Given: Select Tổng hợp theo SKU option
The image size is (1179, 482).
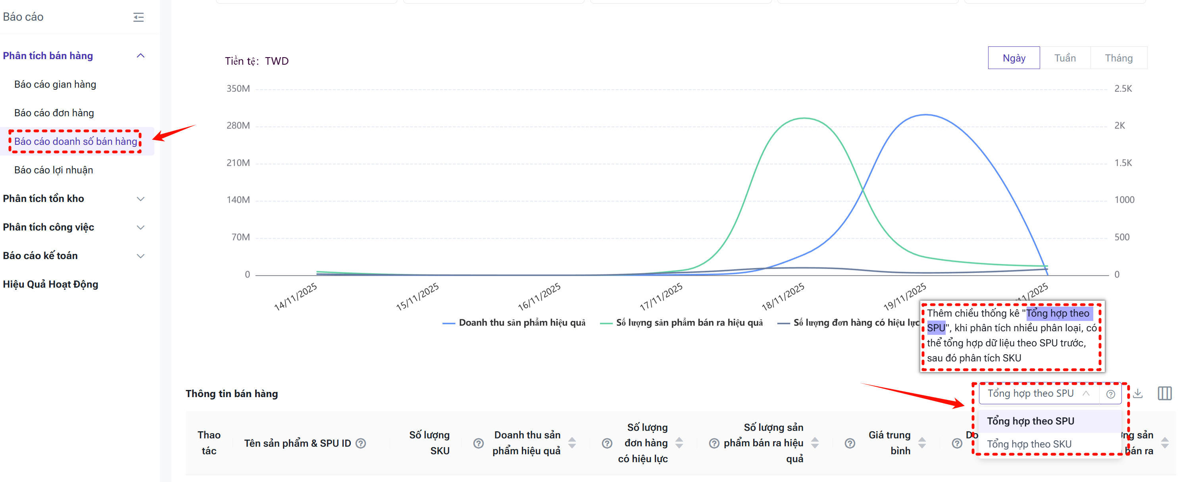Looking at the screenshot, I should pos(1029,444).
